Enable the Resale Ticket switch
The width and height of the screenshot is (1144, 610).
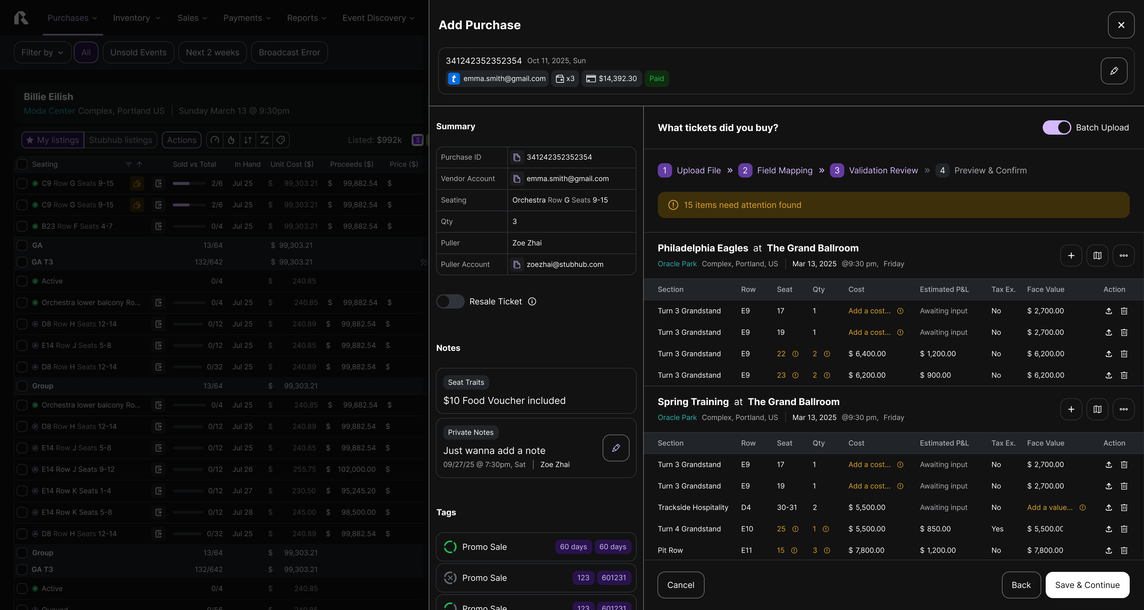pos(450,302)
